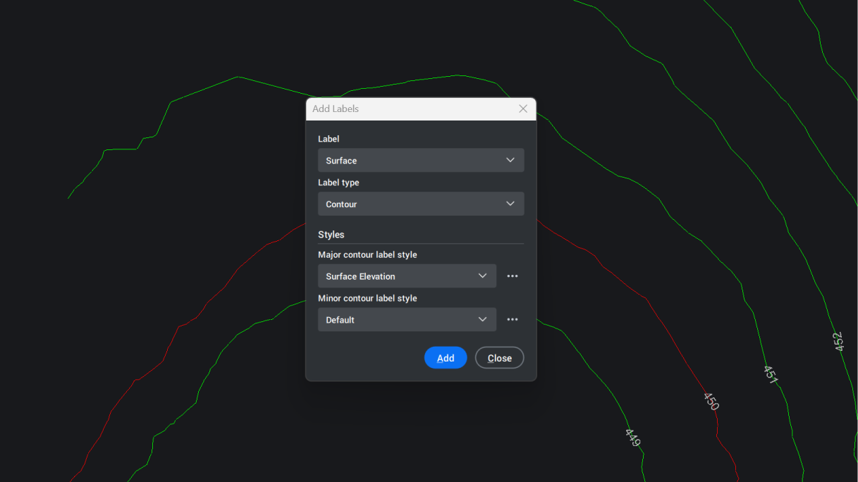Select the 451 contour label in the drawing

click(x=771, y=374)
